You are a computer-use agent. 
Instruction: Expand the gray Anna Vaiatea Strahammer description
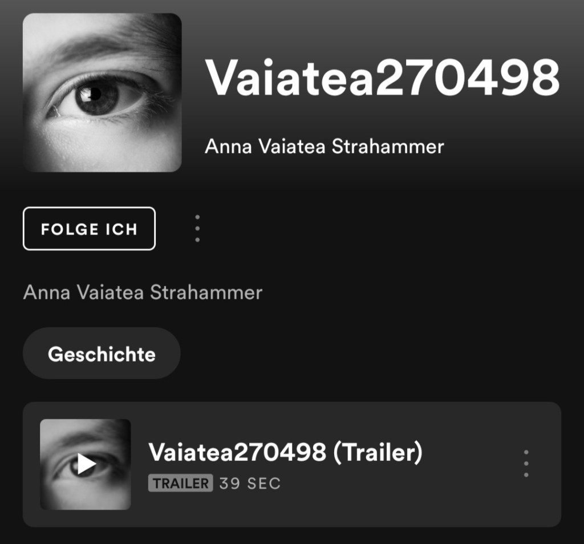click(x=143, y=293)
